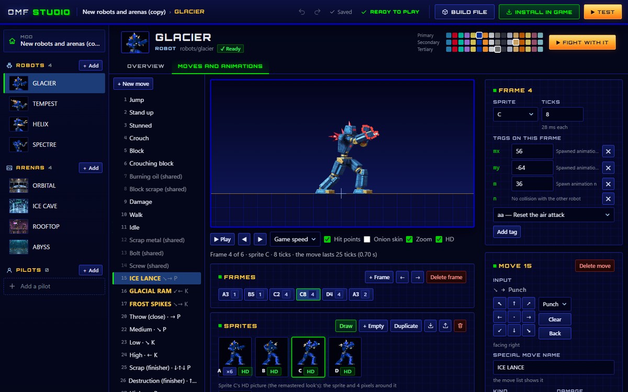This screenshot has height=392, width=628.
Task: Click Delete move
Action: (595, 266)
